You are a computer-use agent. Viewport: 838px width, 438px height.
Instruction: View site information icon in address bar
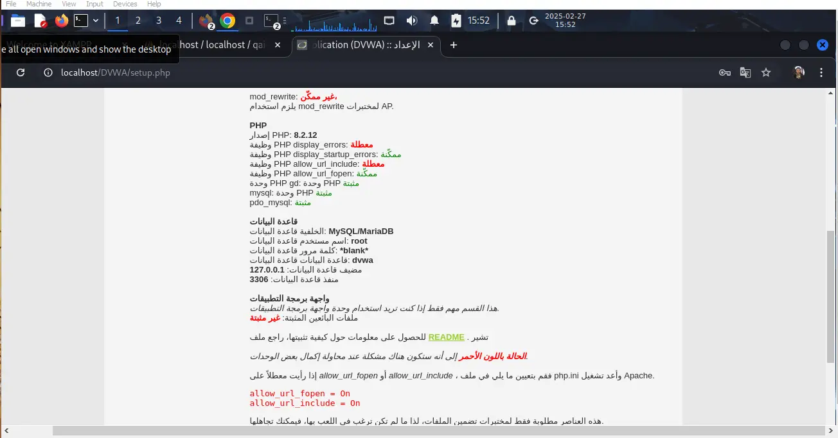[48, 72]
